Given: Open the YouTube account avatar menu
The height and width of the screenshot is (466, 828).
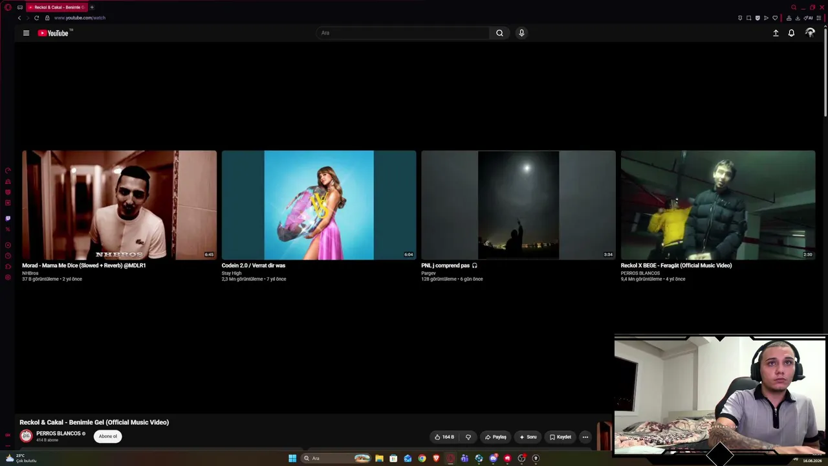Looking at the screenshot, I should 810,33.
